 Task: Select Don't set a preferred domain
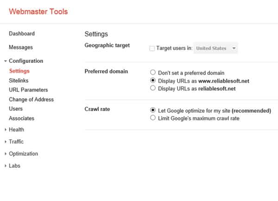153,73
